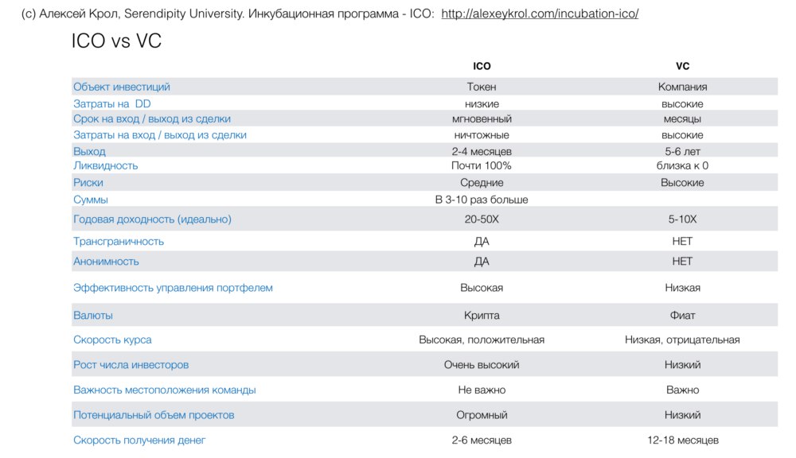The width and height of the screenshot is (796, 458).
Task: Click the 'ICO vs VC' slide title
Action: [116, 42]
